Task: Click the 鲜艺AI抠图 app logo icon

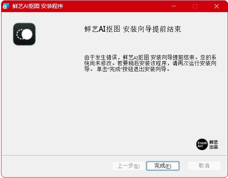Action: click(x=24, y=34)
